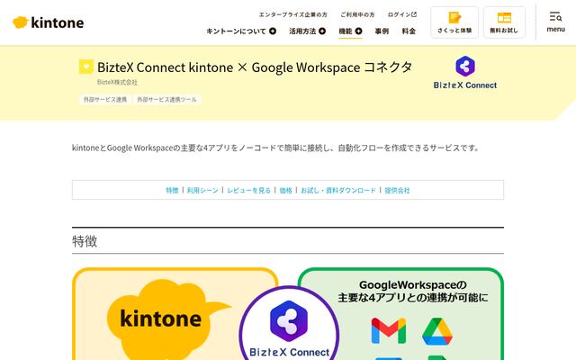Click the Gmail icon in diagram

[389, 331]
